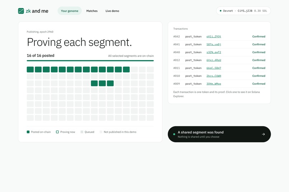Go to the Live demo tab

[x=112, y=11]
